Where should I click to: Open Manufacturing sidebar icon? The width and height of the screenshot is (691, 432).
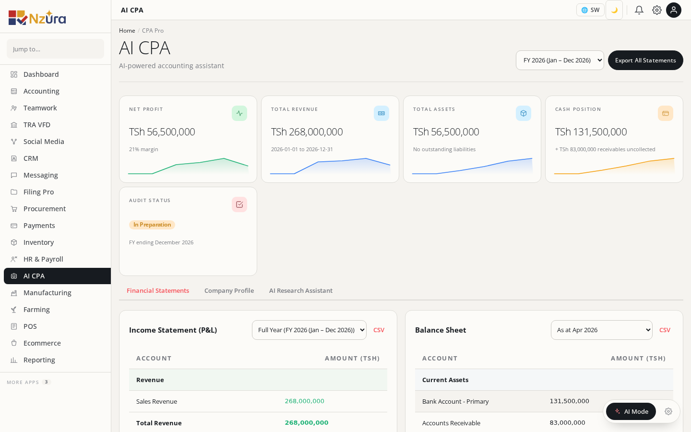click(14, 293)
